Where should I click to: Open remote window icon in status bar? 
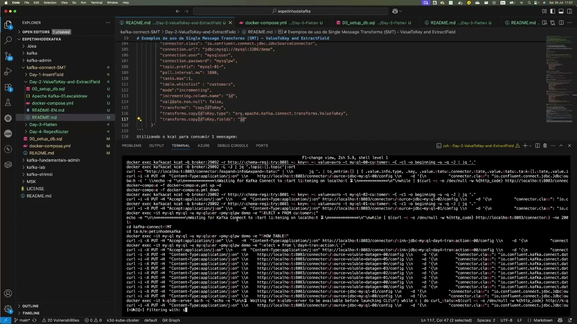pos(5,320)
